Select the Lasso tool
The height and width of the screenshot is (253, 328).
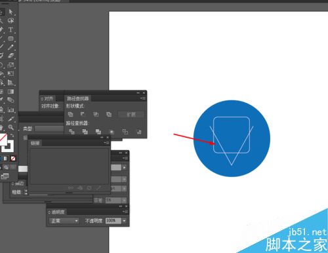(x=10, y=21)
